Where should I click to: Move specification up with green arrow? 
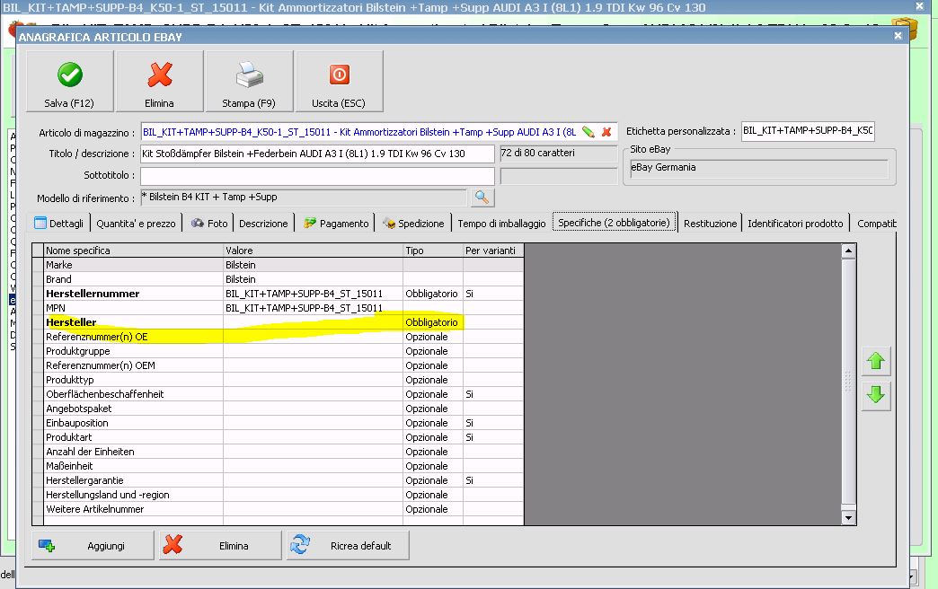876,362
